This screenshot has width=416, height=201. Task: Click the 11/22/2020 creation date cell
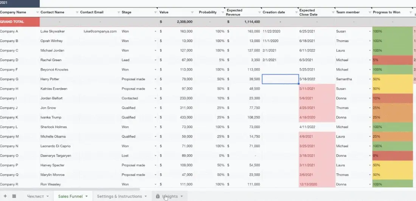click(280, 31)
